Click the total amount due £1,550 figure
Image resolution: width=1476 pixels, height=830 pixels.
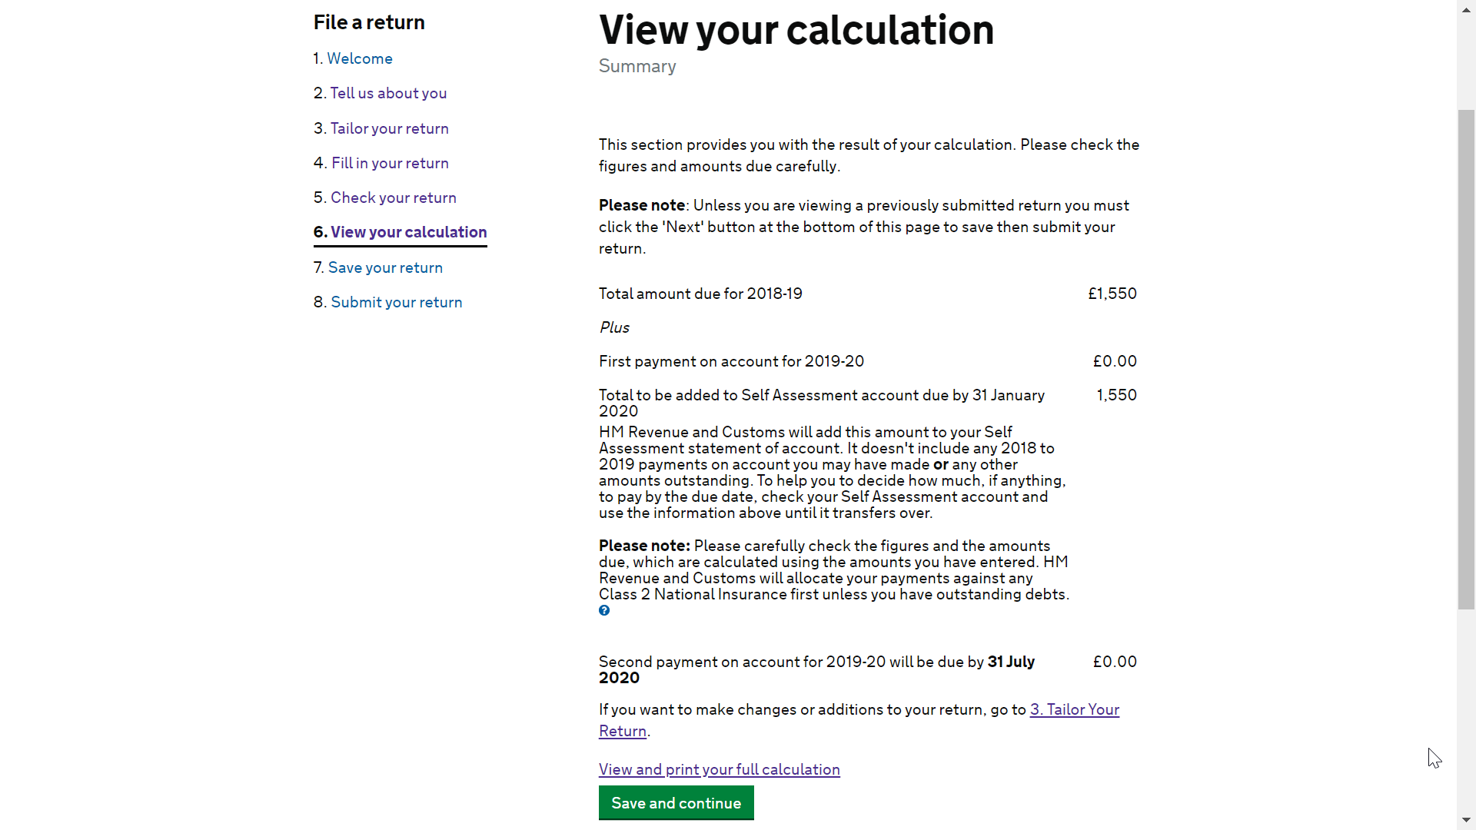(x=1112, y=294)
